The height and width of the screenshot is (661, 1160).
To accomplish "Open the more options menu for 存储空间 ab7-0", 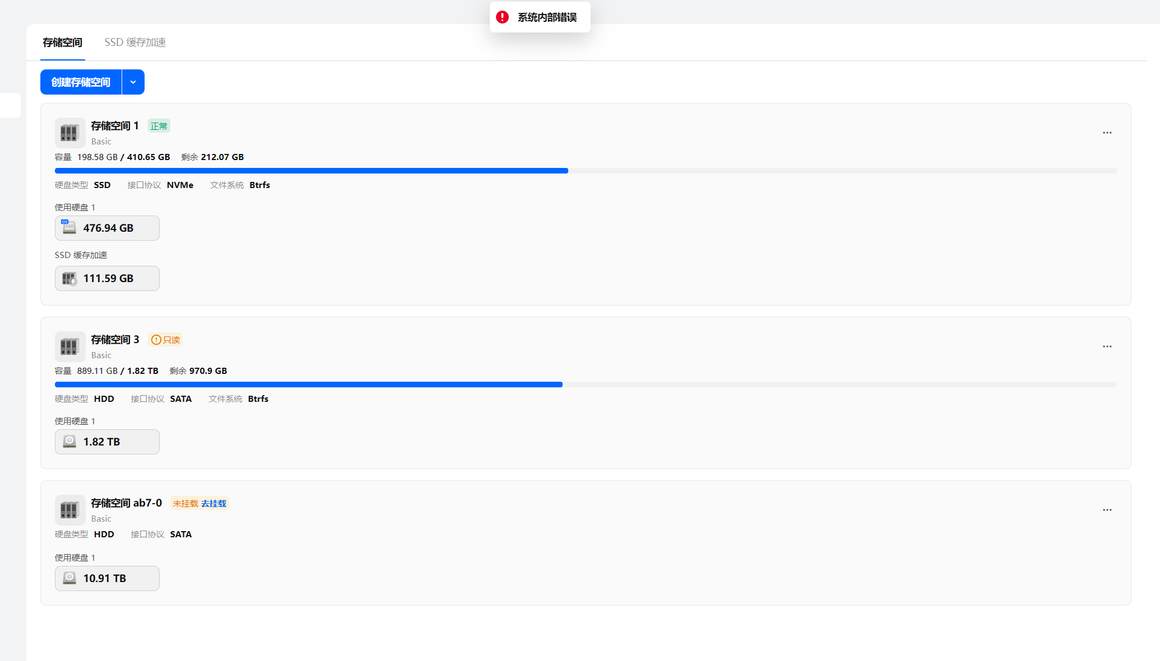I will (1107, 510).
